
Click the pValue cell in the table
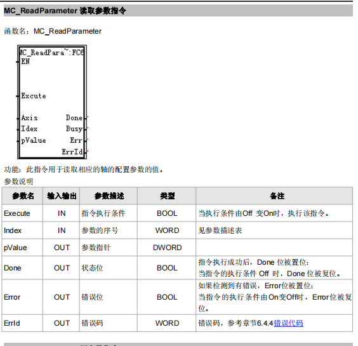coord(23,248)
